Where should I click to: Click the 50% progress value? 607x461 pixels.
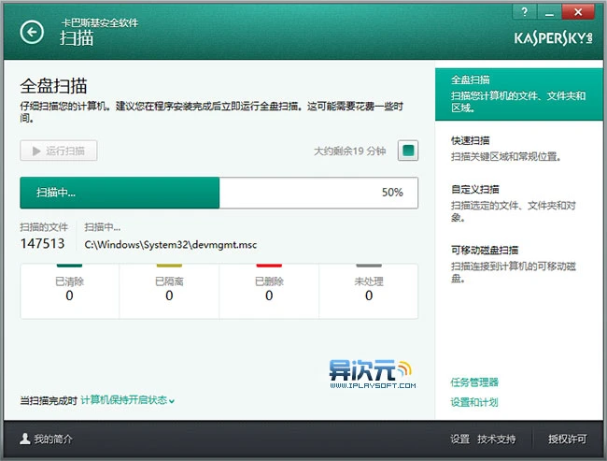click(x=392, y=193)
